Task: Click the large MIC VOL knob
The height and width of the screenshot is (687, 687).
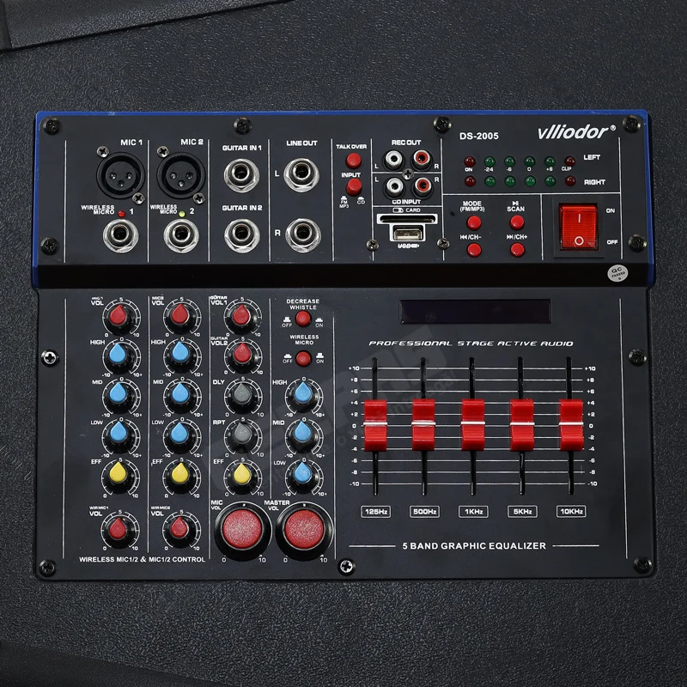Action: tap(242, 530)
